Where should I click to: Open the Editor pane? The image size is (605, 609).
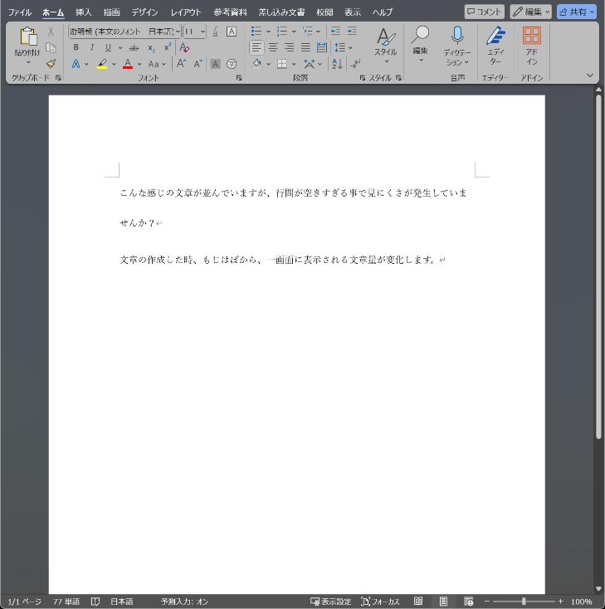pyautogui.click(x=495, y=46)
